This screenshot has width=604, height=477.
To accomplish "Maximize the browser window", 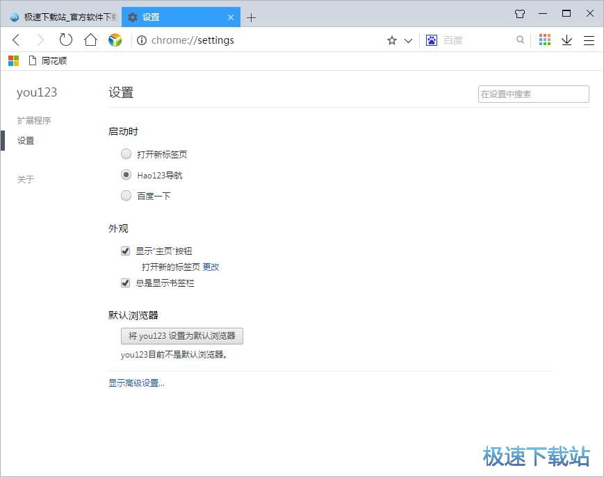I will pyautogui.click(x=566, y=14).
